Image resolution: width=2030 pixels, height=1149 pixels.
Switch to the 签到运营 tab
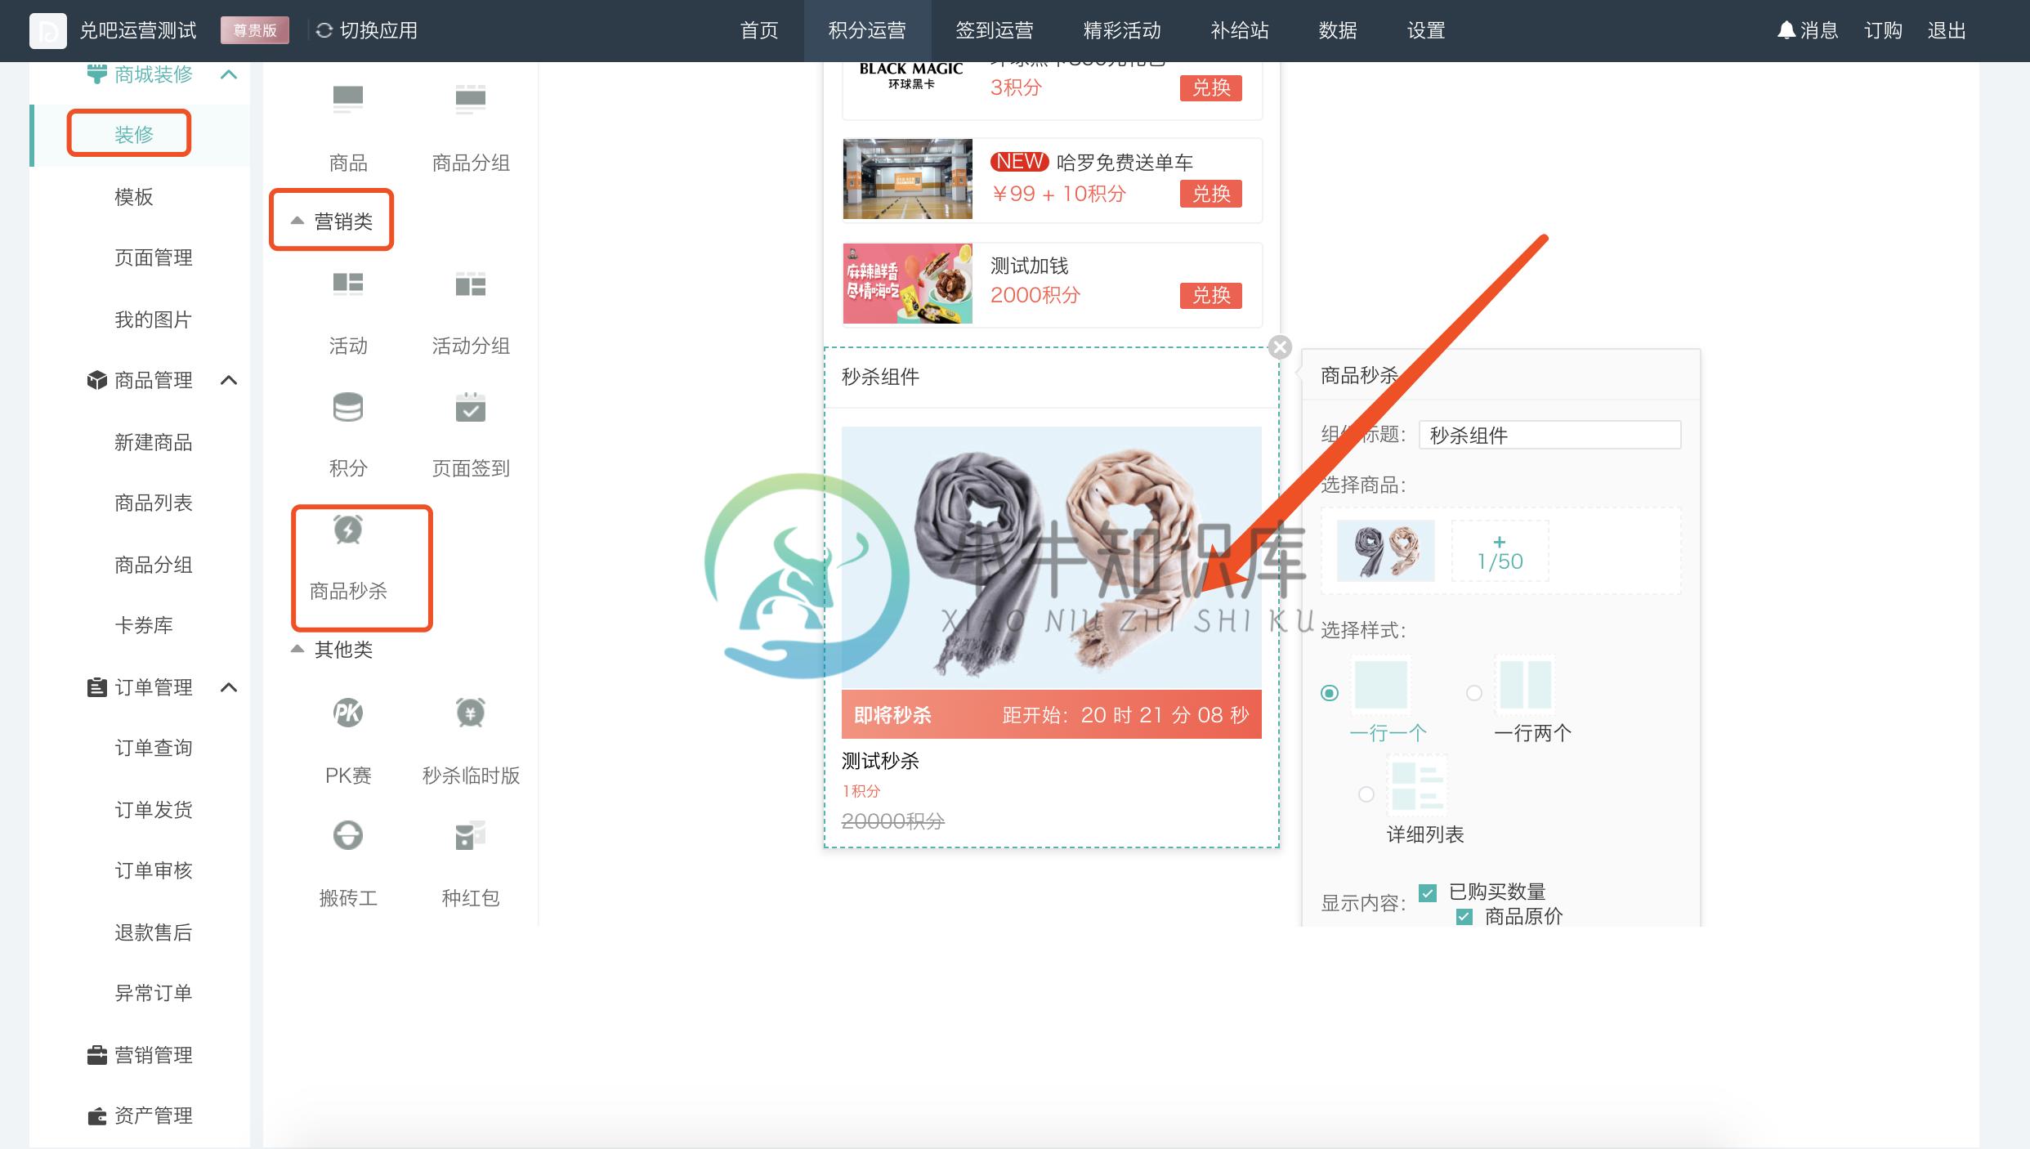pos(995,30)
